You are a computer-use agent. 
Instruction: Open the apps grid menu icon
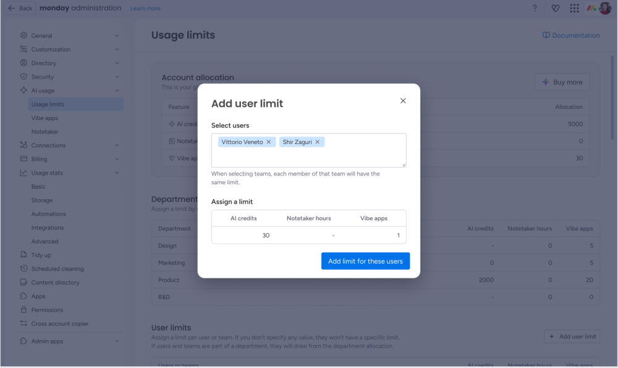coord(574,8)
